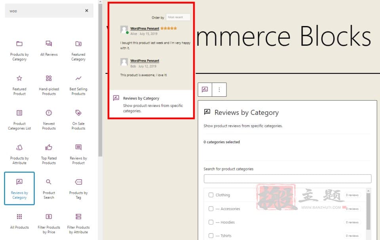
Task: Insert the Product Categories List block
Action: tap(19, 120)
